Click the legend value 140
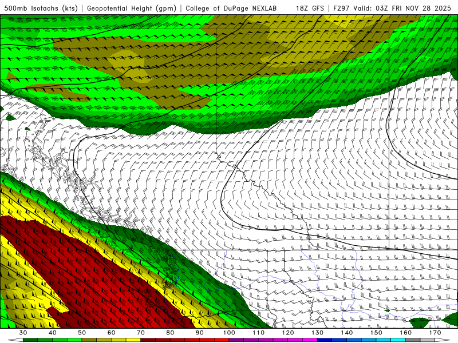Screen dimensions: 458x343 click(x=347, y=333)
